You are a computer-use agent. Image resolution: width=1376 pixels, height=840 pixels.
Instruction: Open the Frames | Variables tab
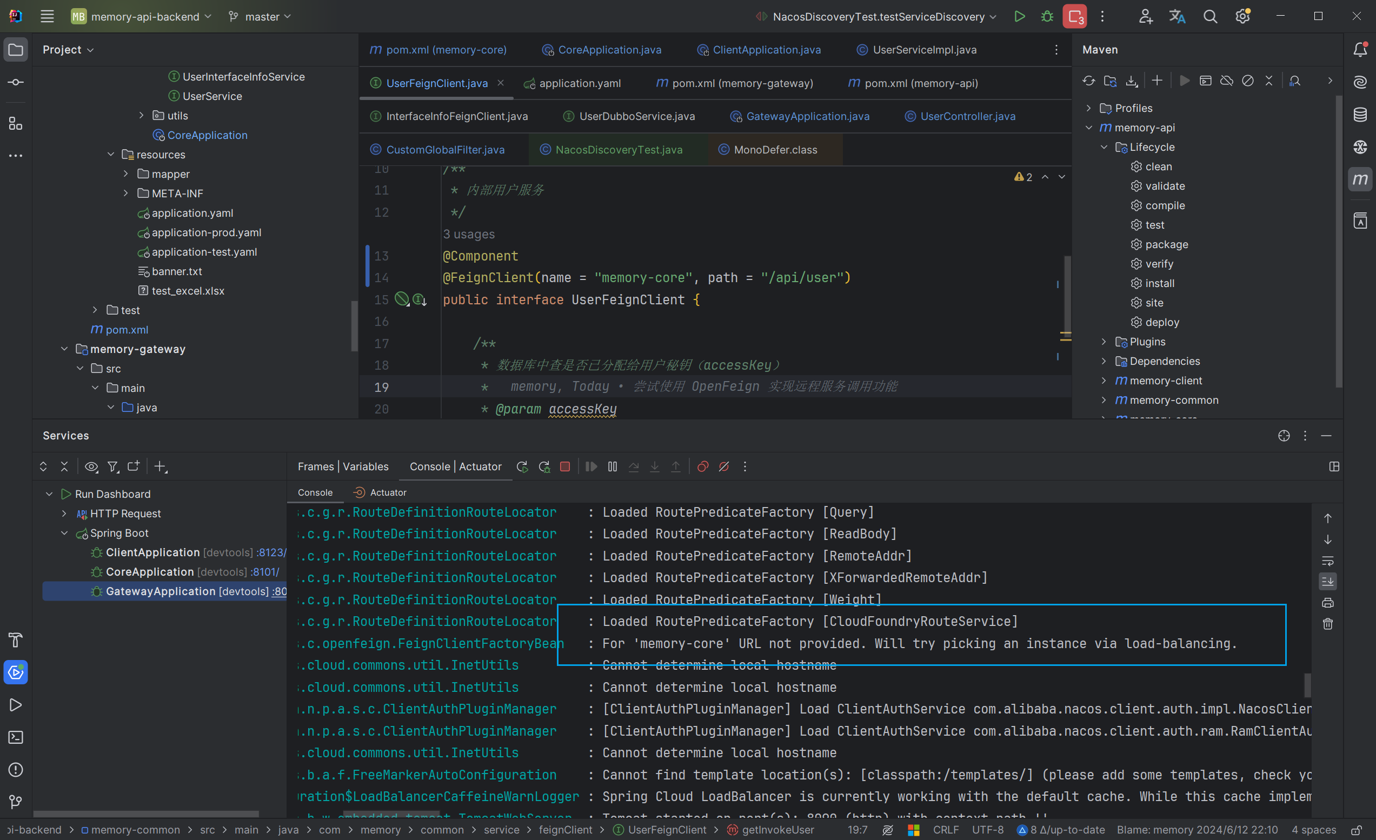point(343,466)
